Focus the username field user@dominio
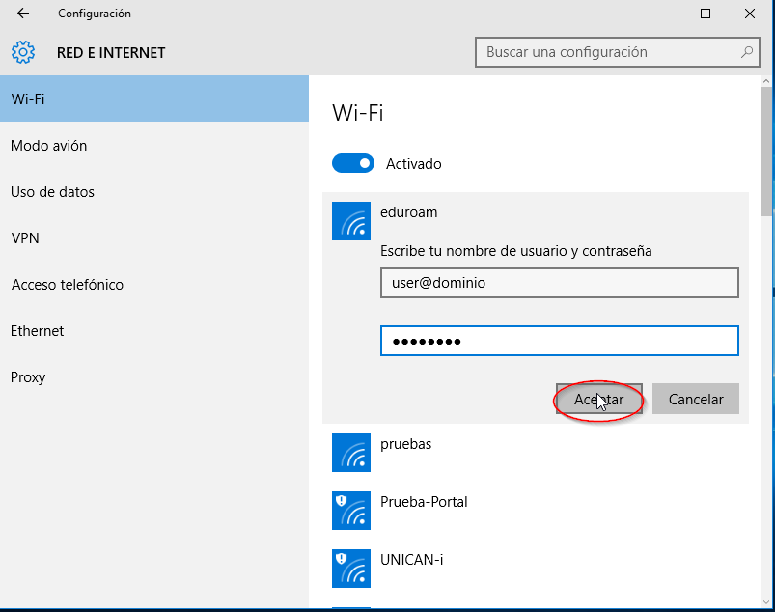 tap(560, 283)
